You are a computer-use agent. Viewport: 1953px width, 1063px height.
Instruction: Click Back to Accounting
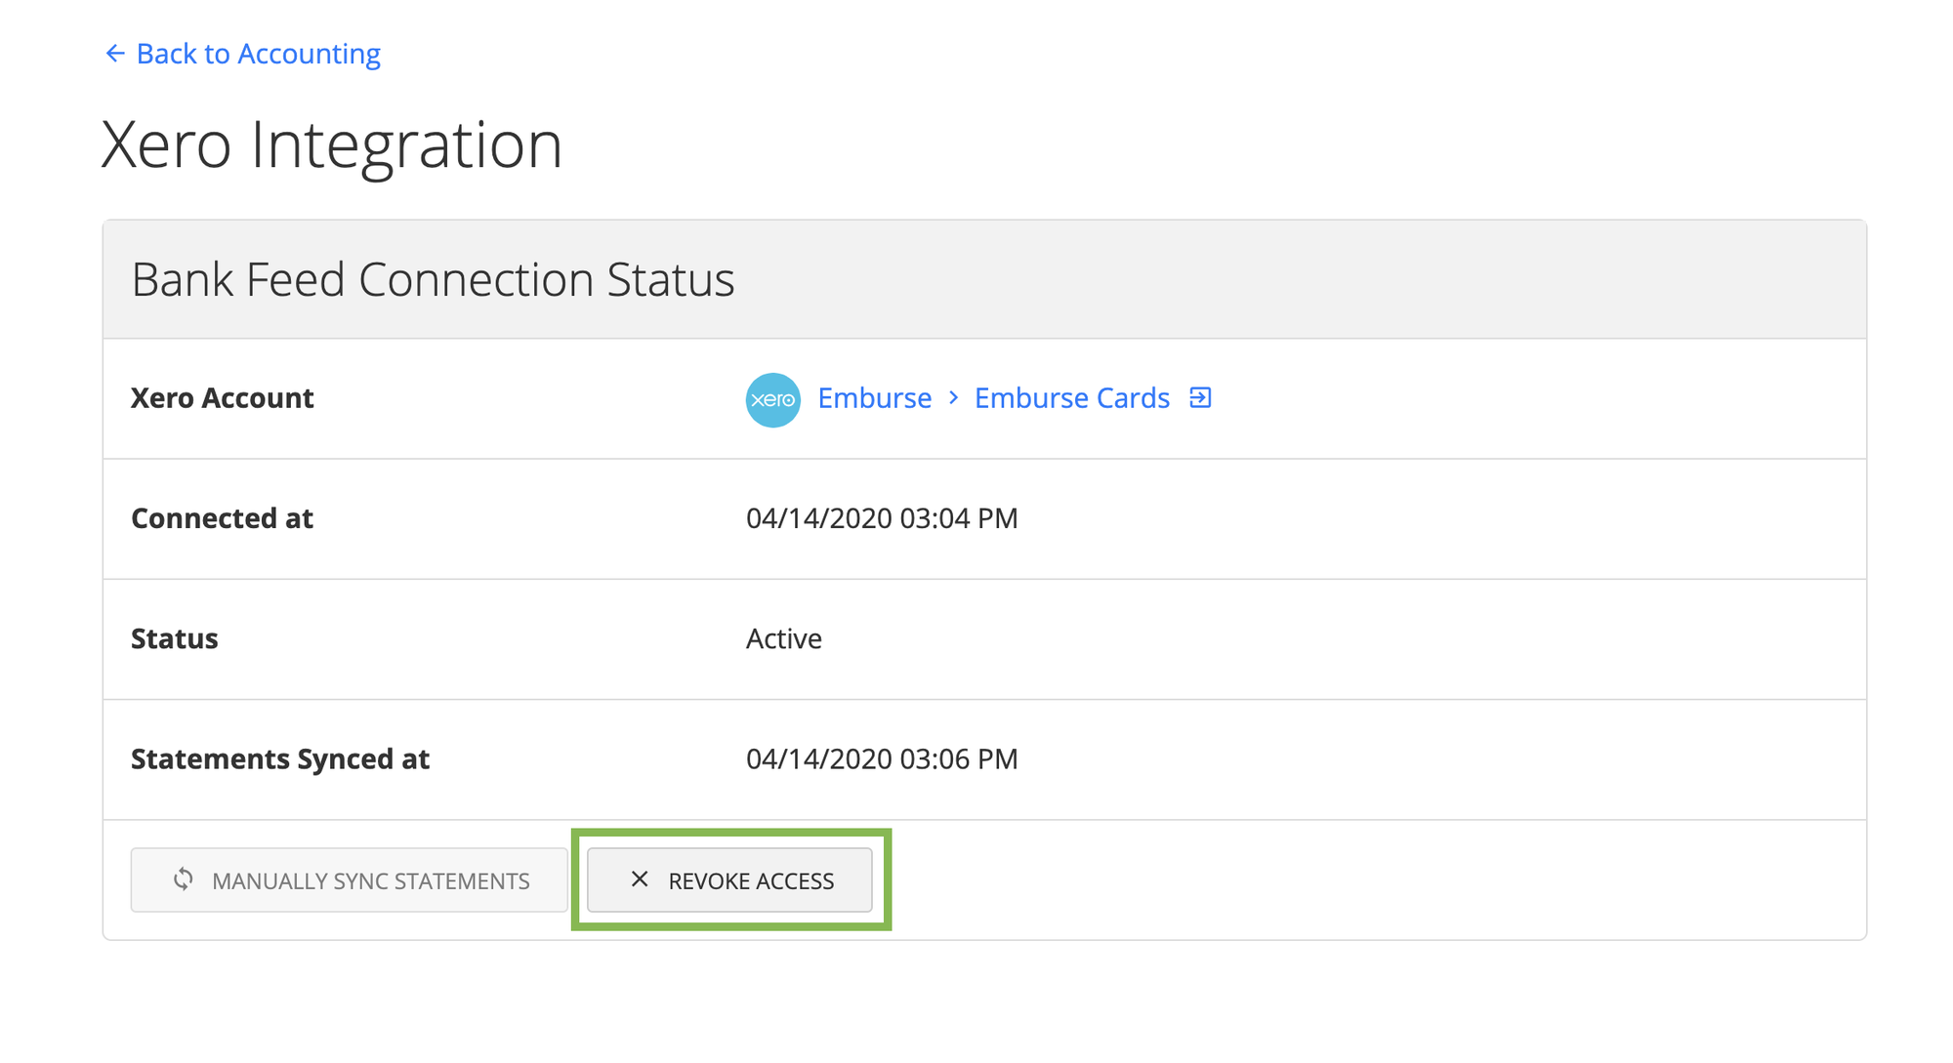(x=259, y=53)
